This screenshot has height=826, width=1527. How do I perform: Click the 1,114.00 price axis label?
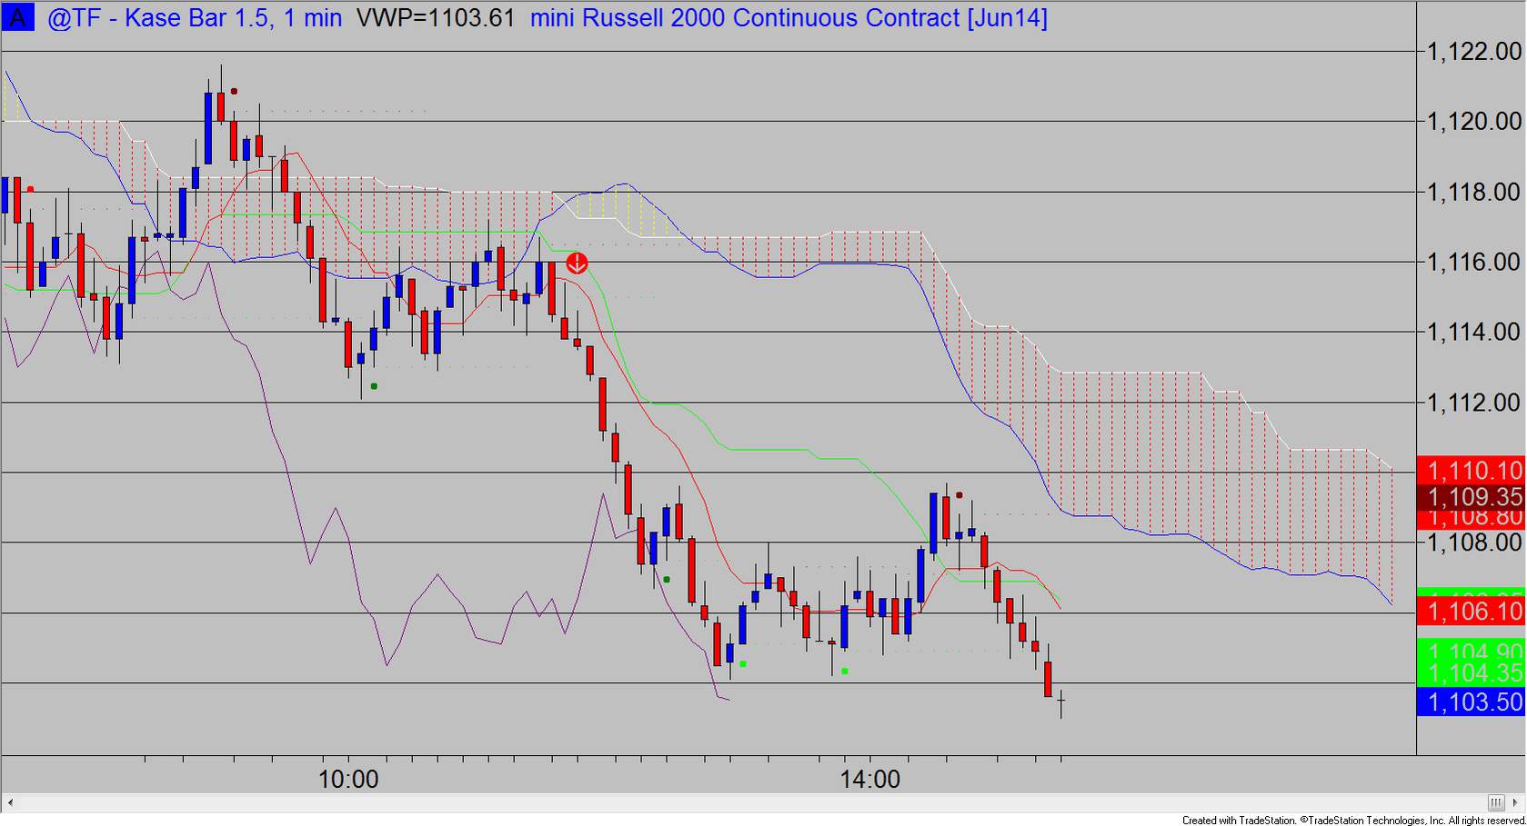(x=1473, y=332)
